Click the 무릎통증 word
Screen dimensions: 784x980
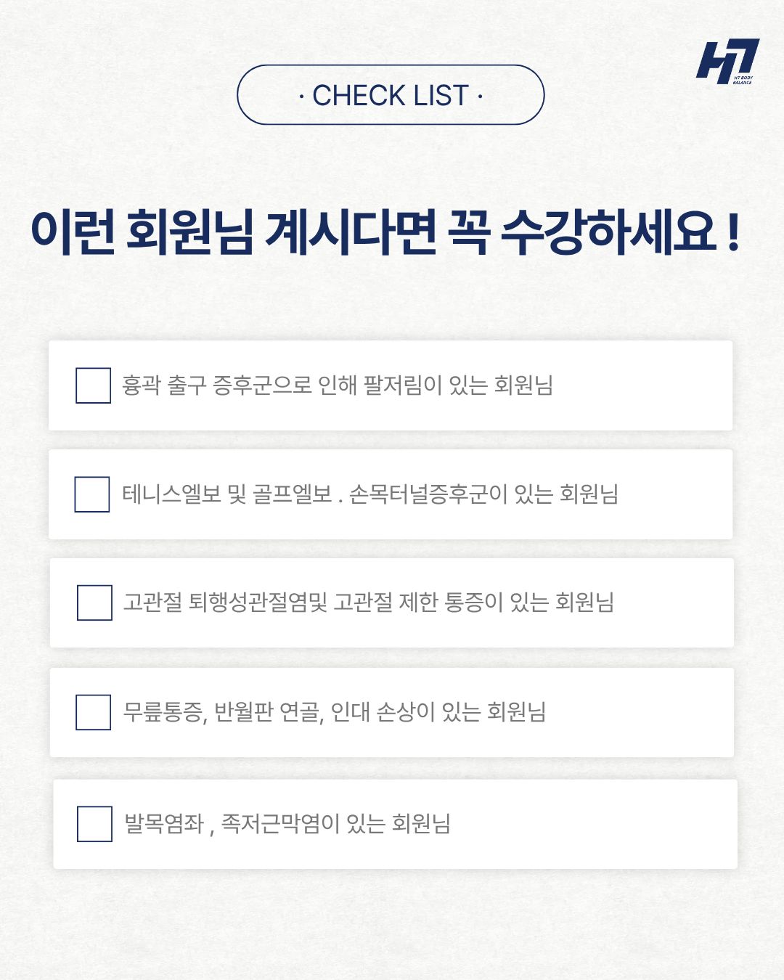coord(164,712)
